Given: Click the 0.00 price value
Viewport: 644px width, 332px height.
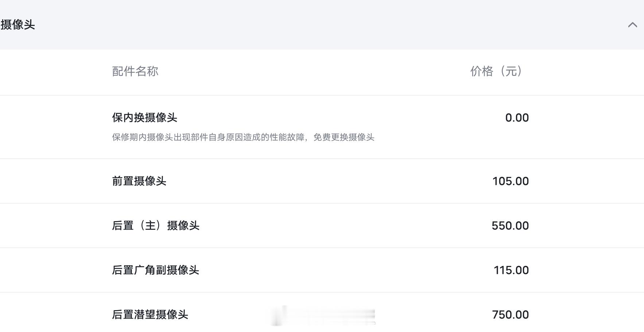Looking at the screenshot, I should click(x=517, y=118).
